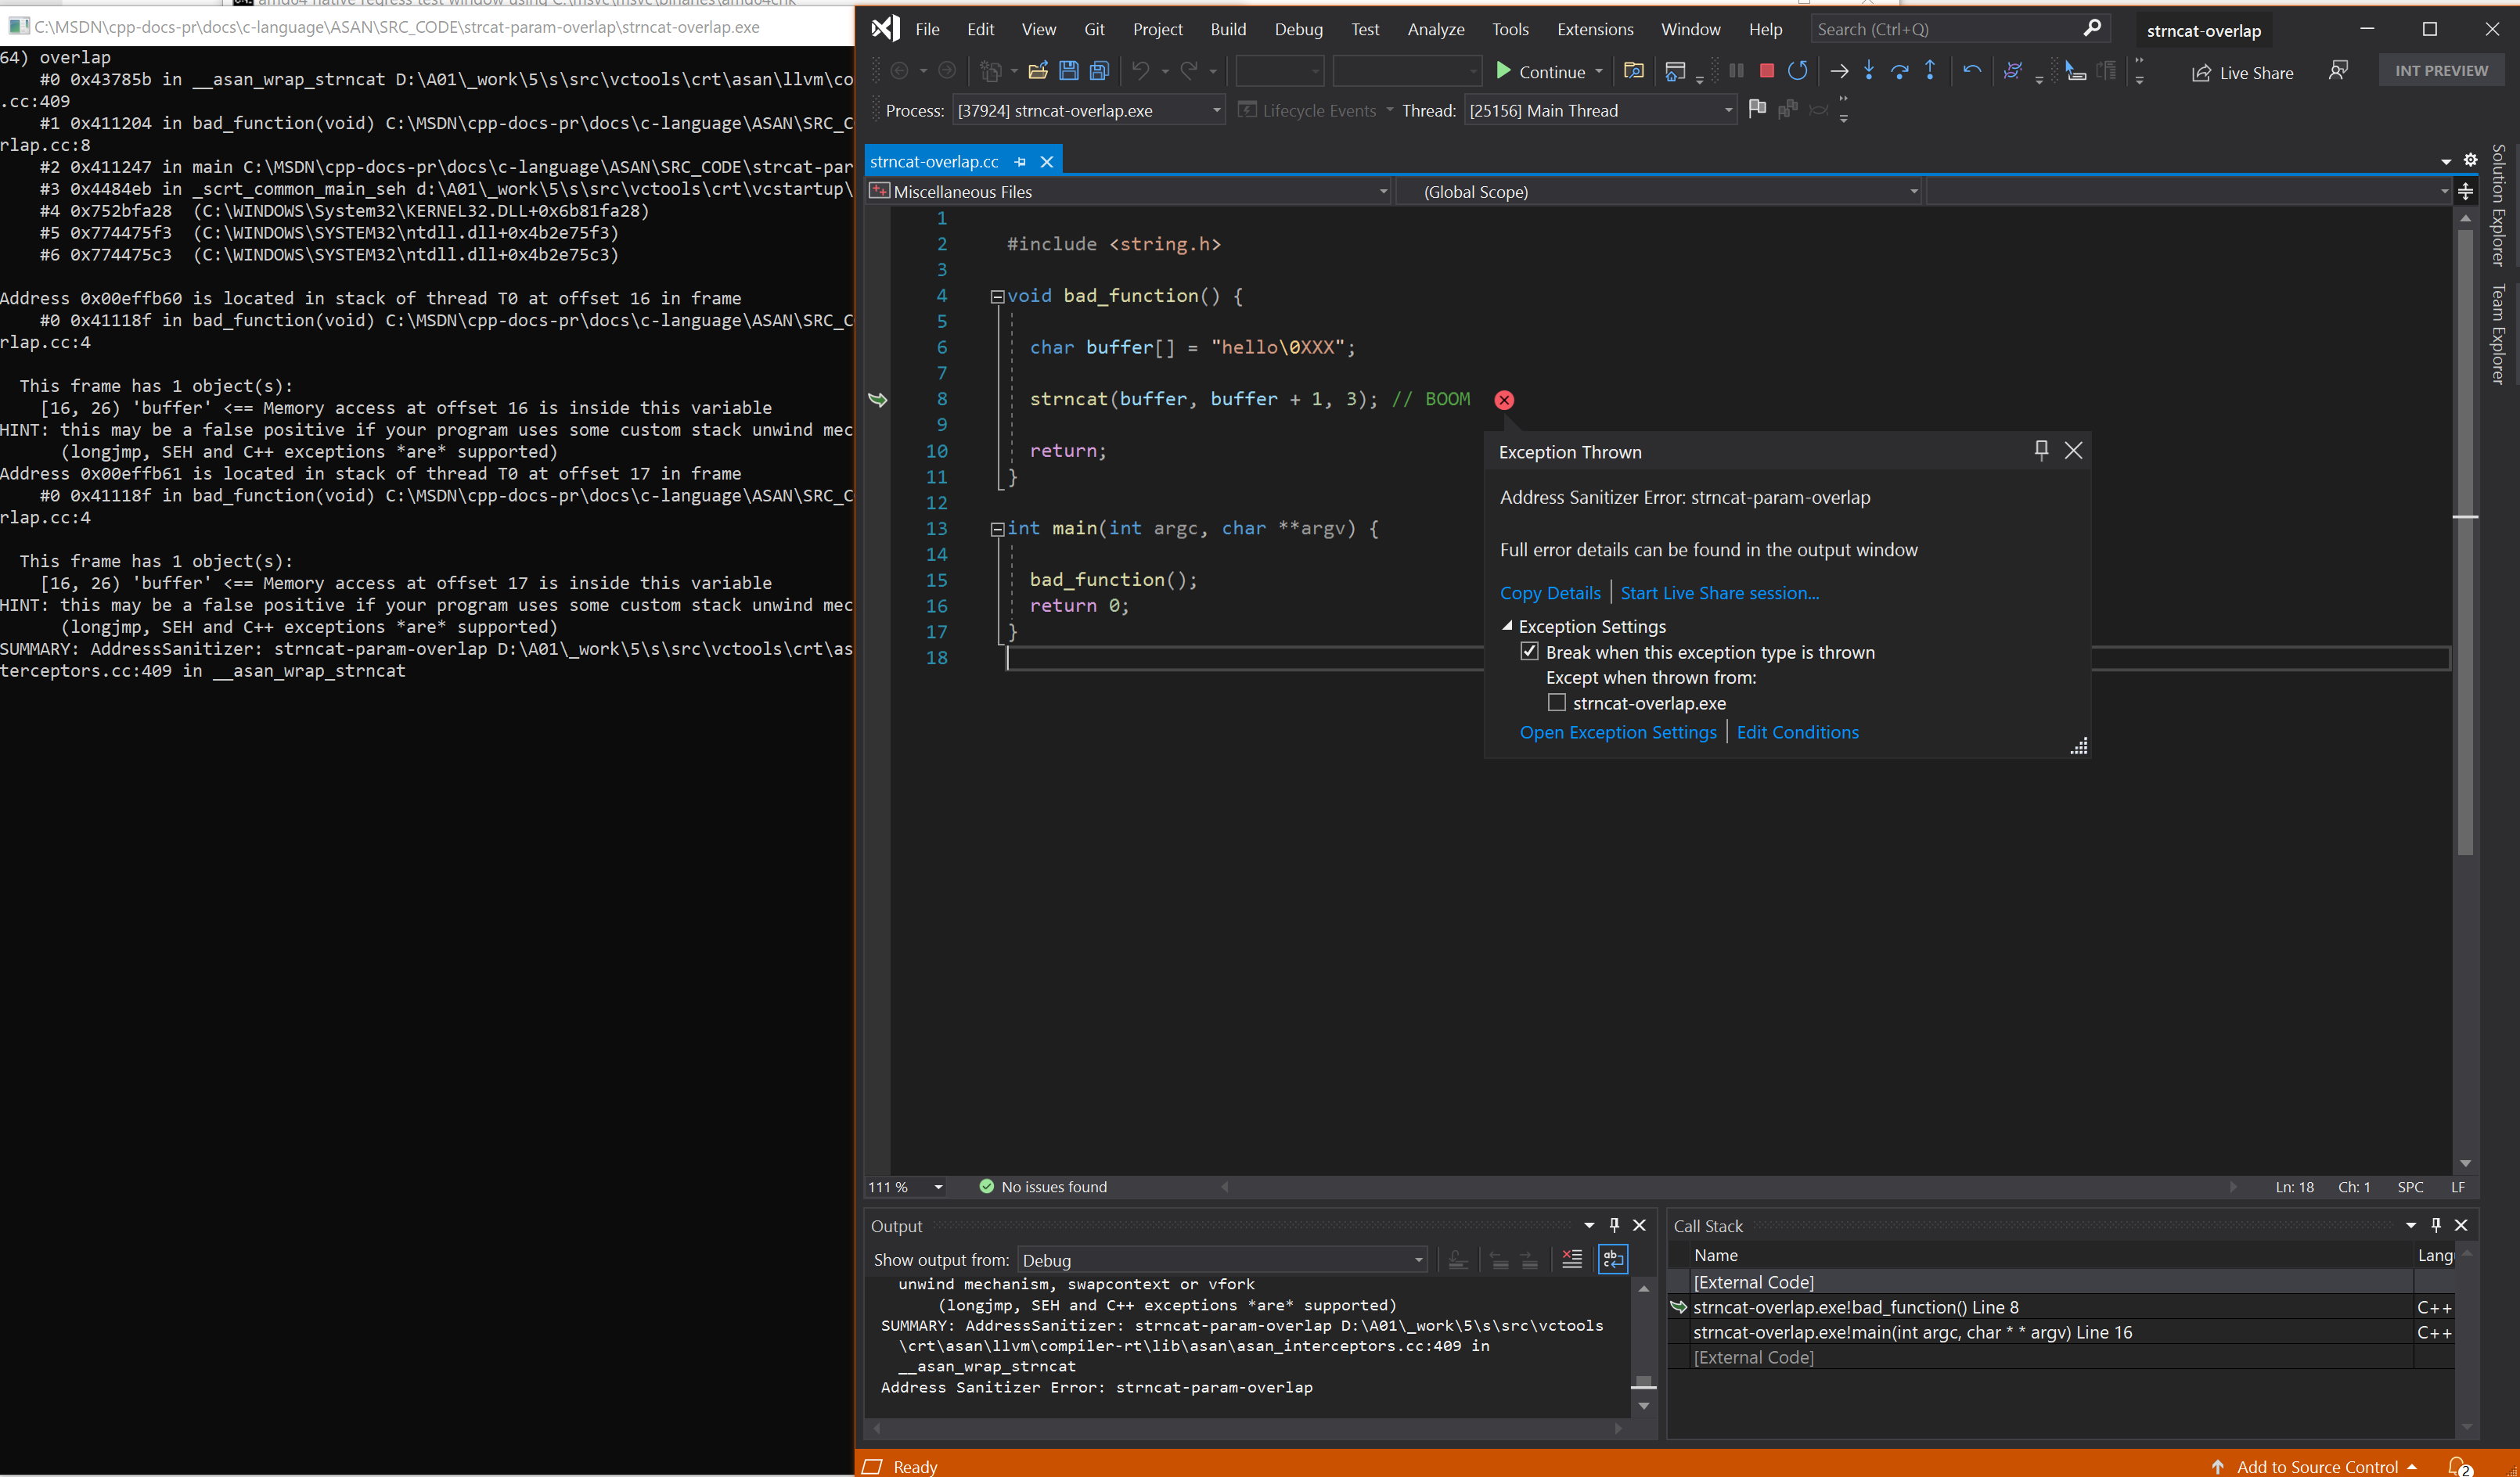This screenshot has width=2520, height=1477.
Task: Click the breakpoint red dot on line 8
Action: coord(1505,399)
